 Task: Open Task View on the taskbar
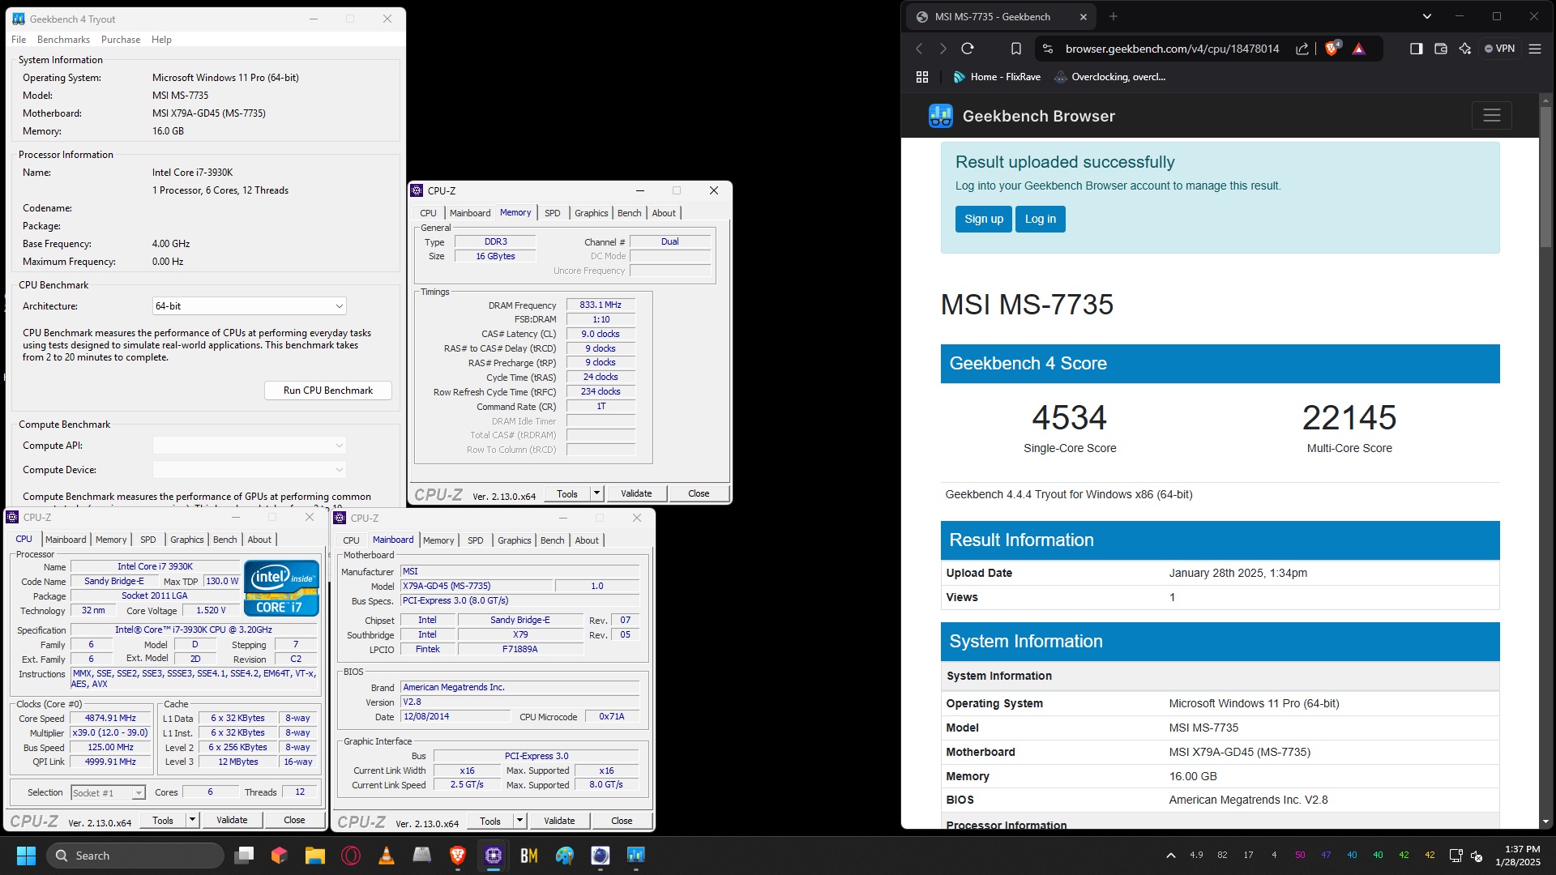244,856
